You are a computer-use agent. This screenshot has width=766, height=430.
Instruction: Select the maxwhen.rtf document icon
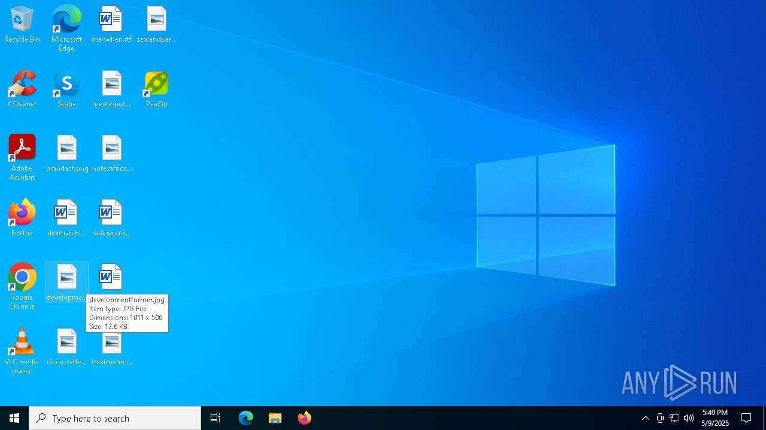coord(111,25)
